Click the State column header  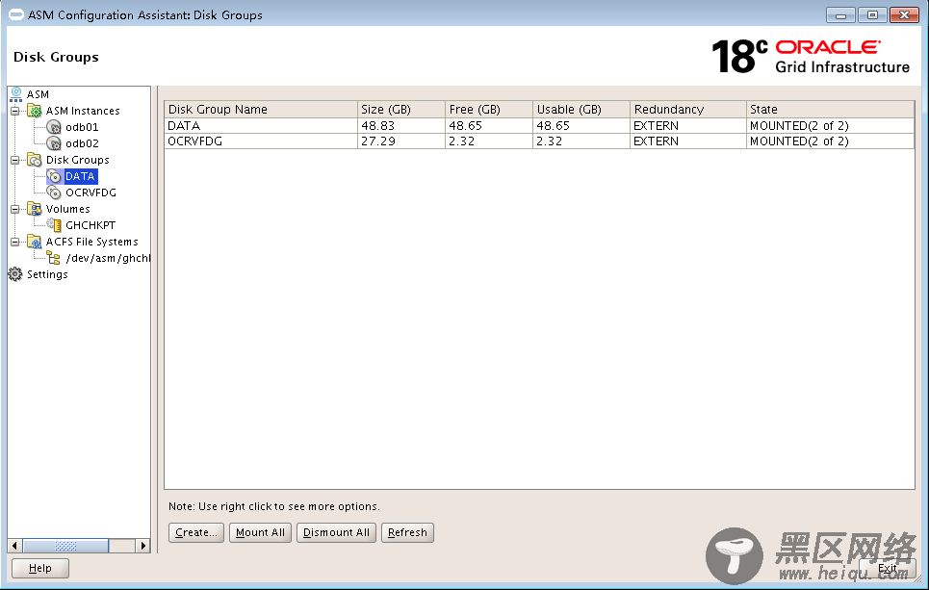[830, 109]
